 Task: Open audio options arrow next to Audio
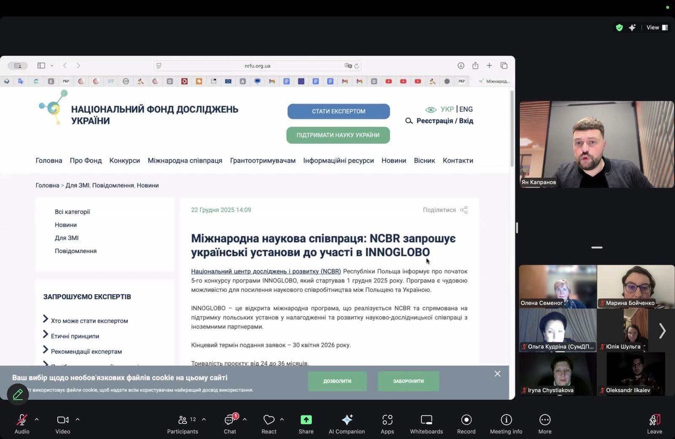[x=37, y=420]
